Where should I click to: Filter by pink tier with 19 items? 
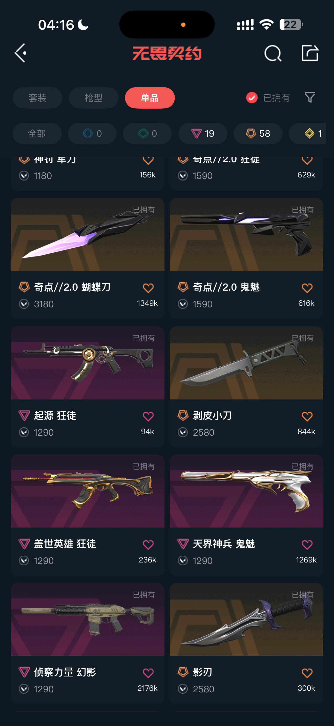(x=203, y=133)
